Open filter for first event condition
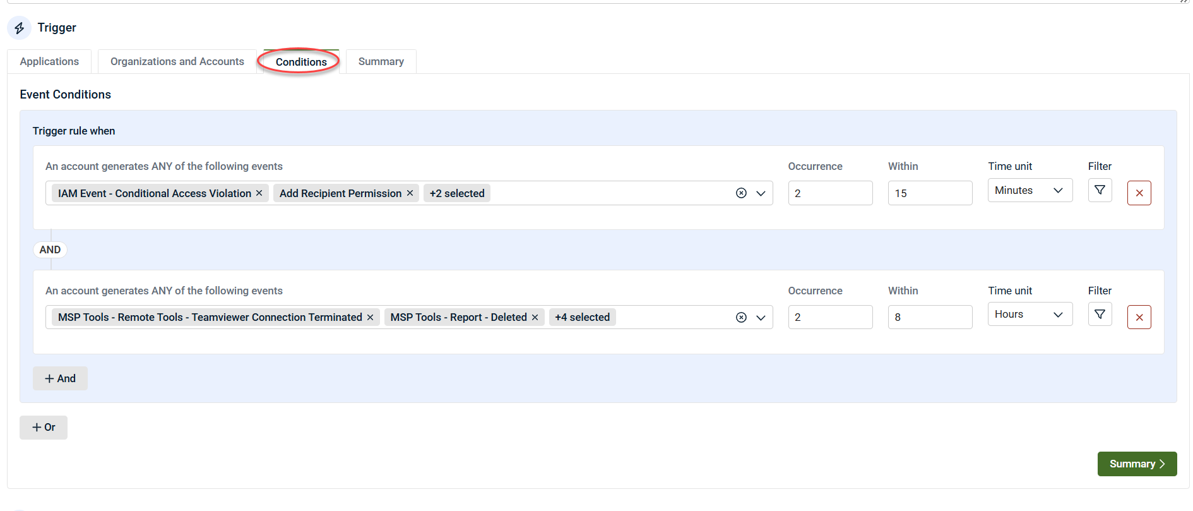Image resolution: width=1193 pixels, height=511 pixels. [1100, 190]
